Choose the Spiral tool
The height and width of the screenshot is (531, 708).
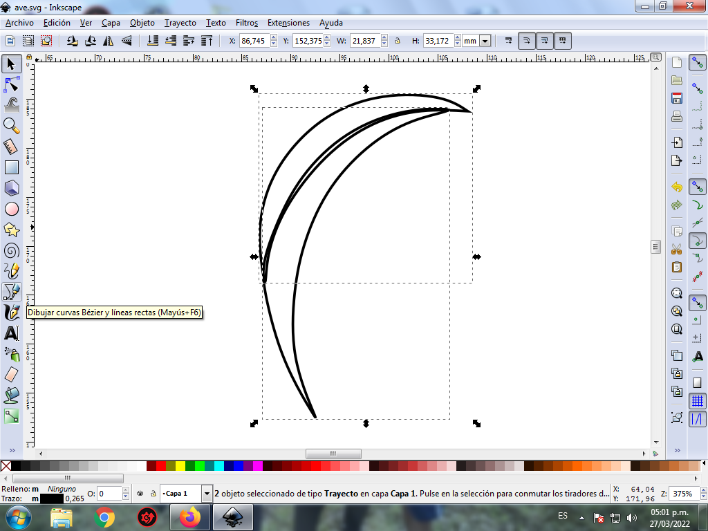12,250
